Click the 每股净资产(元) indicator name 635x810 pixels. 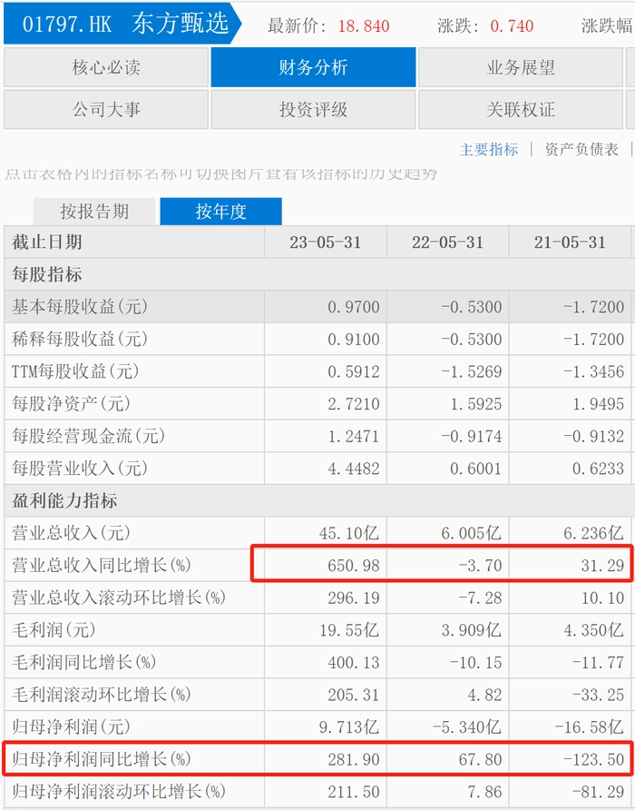[x=72, y=403]
